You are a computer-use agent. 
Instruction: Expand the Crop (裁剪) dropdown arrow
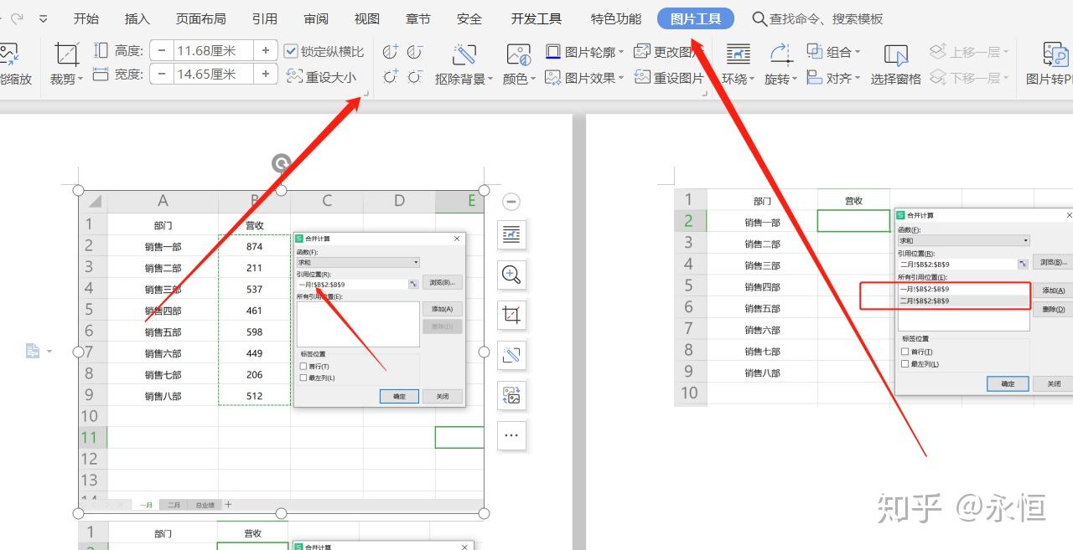tap(80, 80)
